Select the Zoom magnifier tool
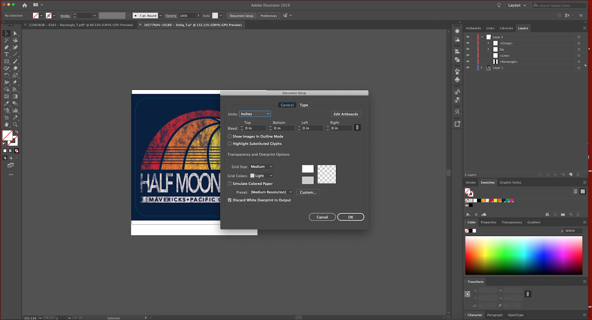The width and height of the screenshot is (592, 320). [15, 125]
